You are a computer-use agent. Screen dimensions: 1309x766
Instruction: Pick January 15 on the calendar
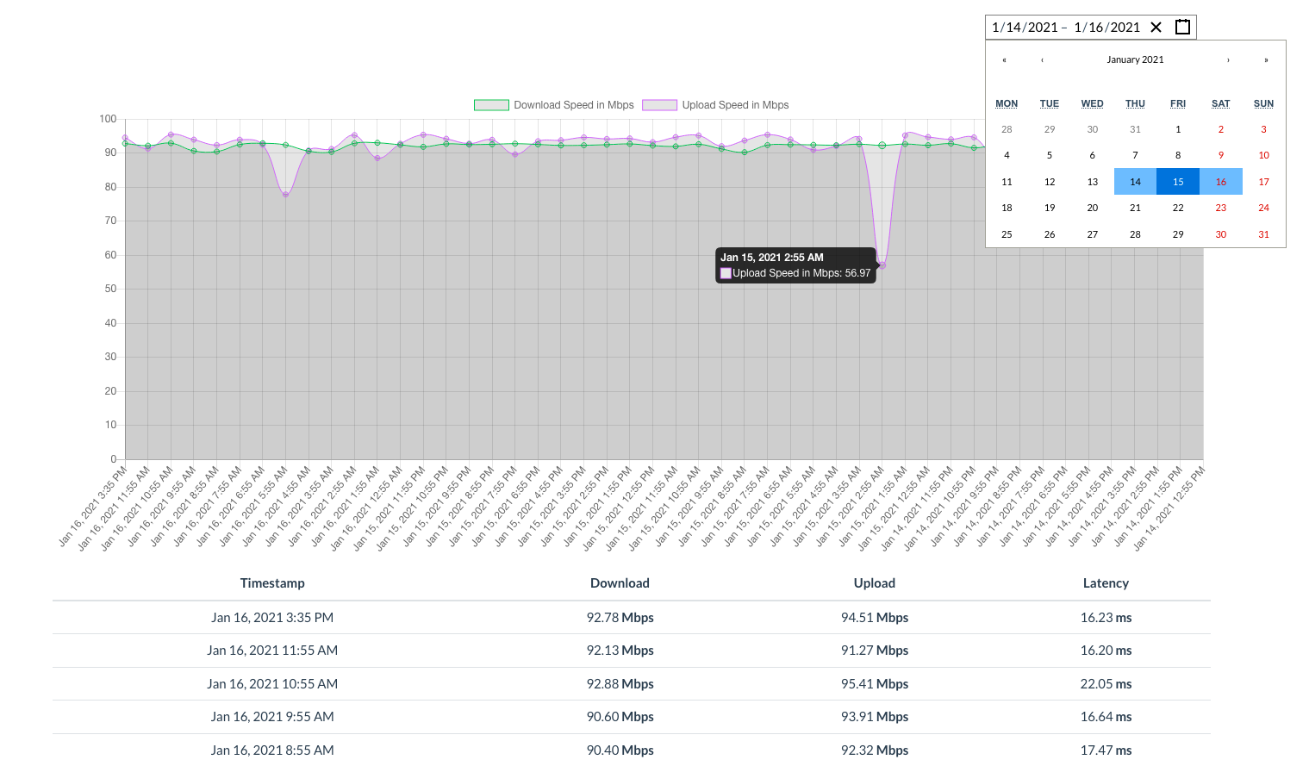(x=1178, y=182)
